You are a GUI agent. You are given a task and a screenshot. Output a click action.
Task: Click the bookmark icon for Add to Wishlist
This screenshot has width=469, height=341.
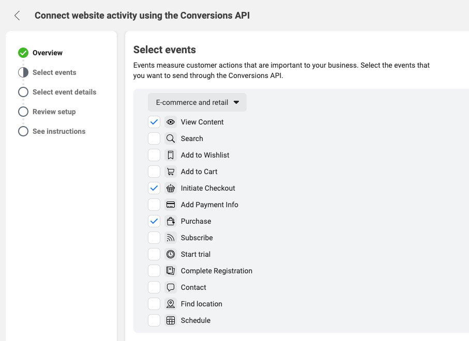click(x=171, y=155)
